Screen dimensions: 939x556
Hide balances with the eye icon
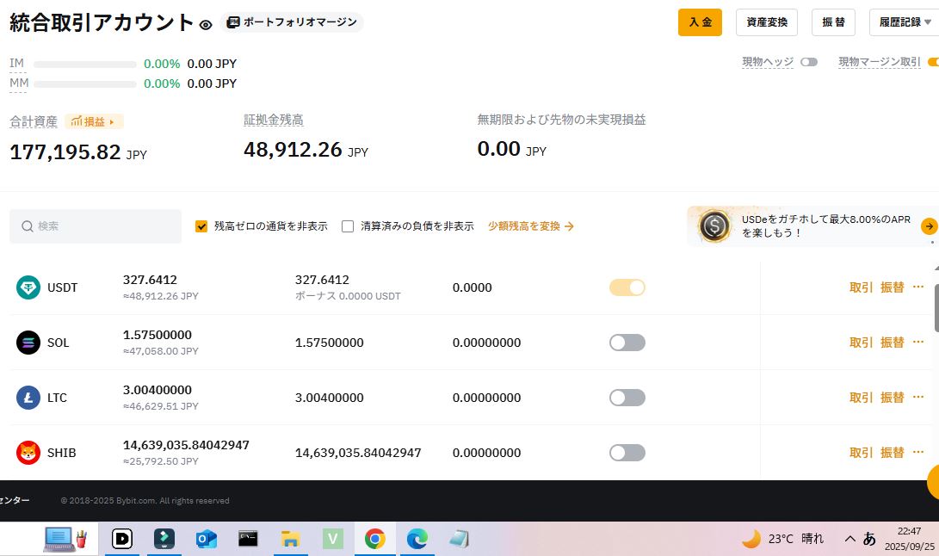tap(206, 25)
